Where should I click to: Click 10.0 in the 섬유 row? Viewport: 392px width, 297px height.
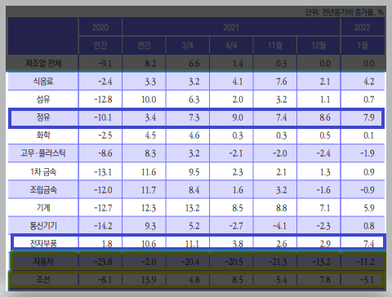pos(149,100)
